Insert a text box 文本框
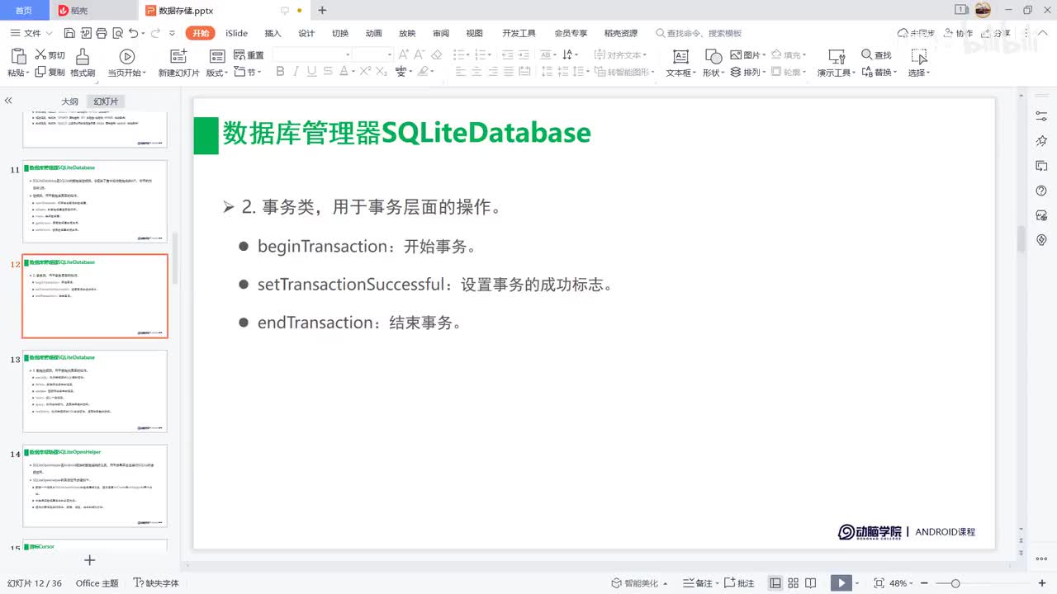The width and height of the screenshot is (1057, 594). (680, 62)
